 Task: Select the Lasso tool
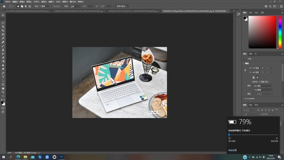[3, 23]
